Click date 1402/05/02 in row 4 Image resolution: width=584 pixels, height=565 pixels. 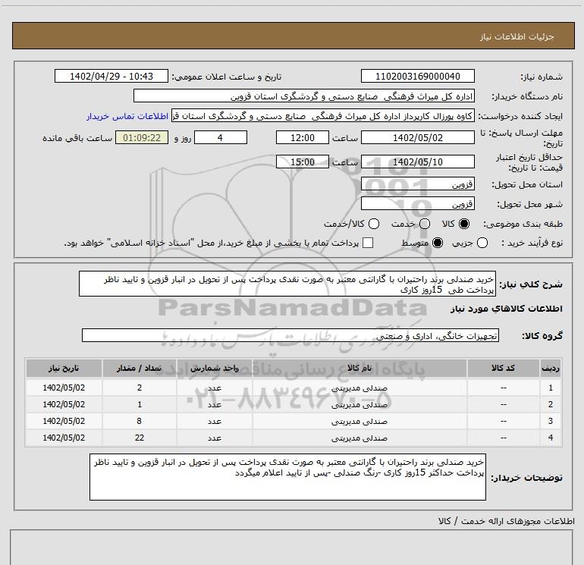click(x=64, y=438)
